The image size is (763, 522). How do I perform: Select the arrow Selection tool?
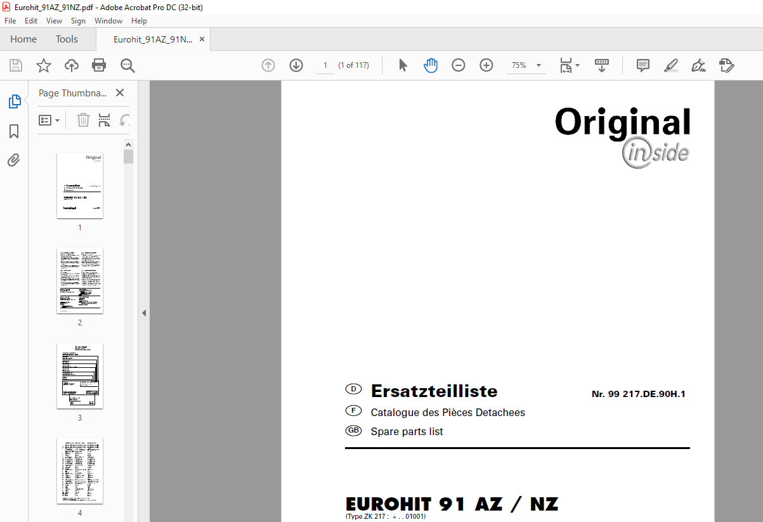point(403,65)
